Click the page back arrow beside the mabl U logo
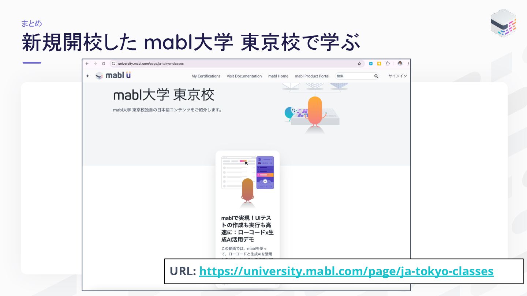The width and height of the screenshot is (527, 296). pyautogui.click(x=87, y=76)
